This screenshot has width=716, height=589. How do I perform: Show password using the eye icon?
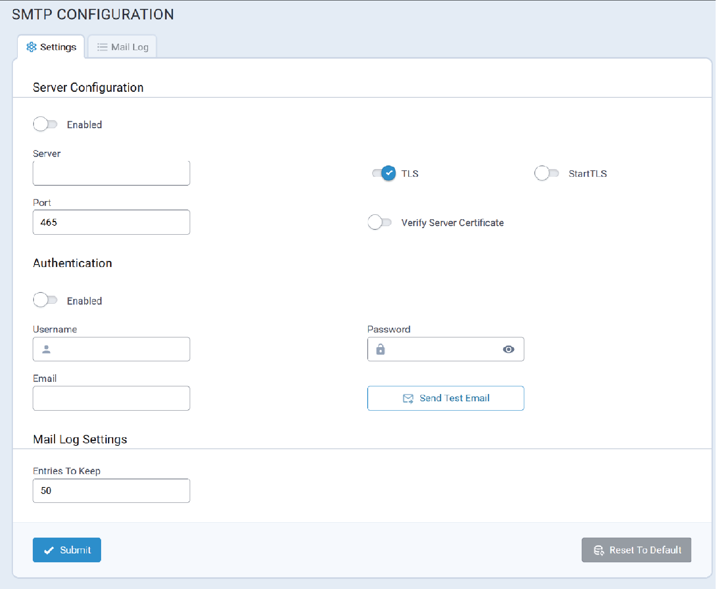pyautogui.click(x=508, y=350)
